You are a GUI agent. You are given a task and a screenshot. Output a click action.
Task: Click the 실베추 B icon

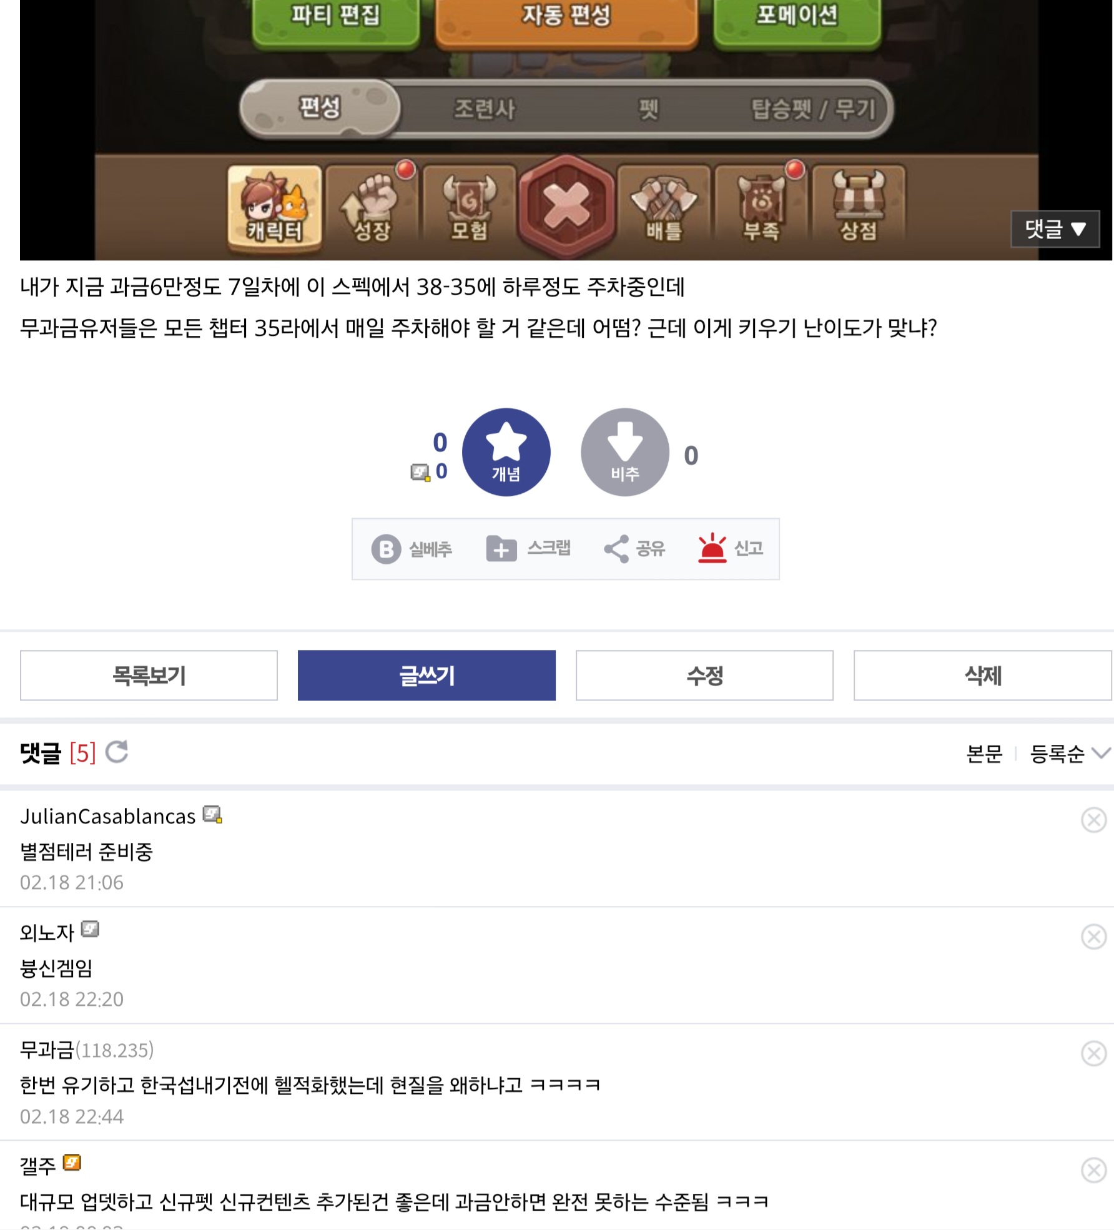(x=386, y=549)
